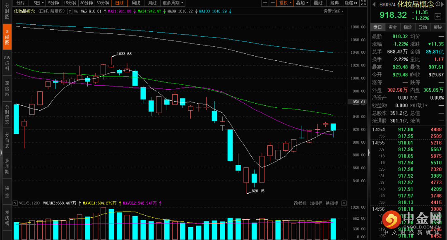Image resolution: width=447 pixels, height=240 pixels.
Task: Open 分时成交 in the left sidebar
Action: pyautogui.click(x=7, y=114)
